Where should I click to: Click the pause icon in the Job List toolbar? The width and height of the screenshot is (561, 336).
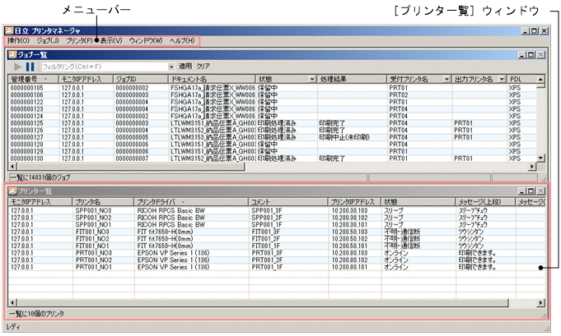[x=30, y=67]
